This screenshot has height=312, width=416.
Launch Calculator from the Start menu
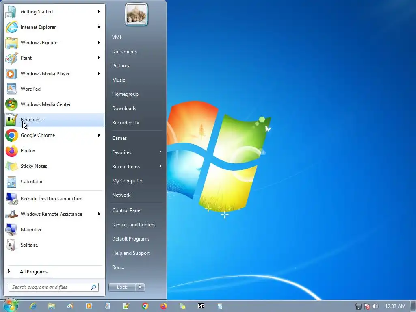(x=54, y=182)
